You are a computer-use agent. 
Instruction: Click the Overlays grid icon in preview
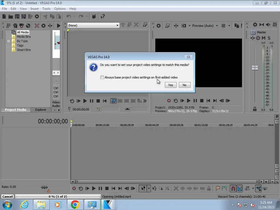point(223,26)
